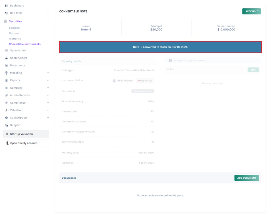The width and height of the screenshot is (267, 213).
Task: Click Bella Micheal's avatar icon
Action: point(114,81)
